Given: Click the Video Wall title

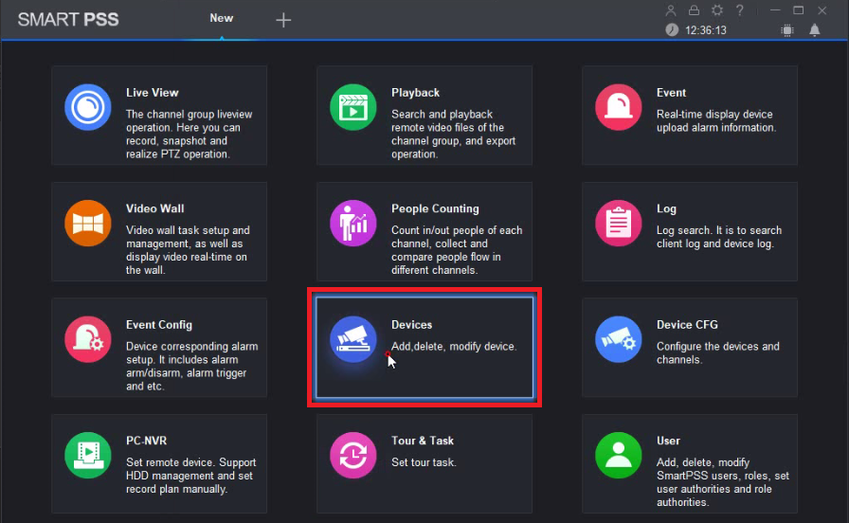Looking at the screenshot, I should (154, 208).
